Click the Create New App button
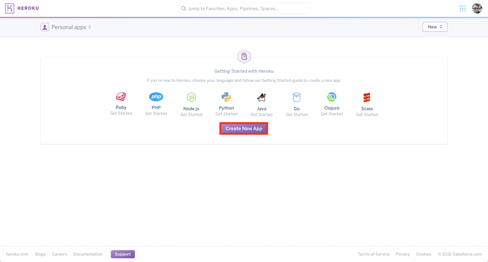The width and height of the screenshot is (488, 262). tap(244, 128)
